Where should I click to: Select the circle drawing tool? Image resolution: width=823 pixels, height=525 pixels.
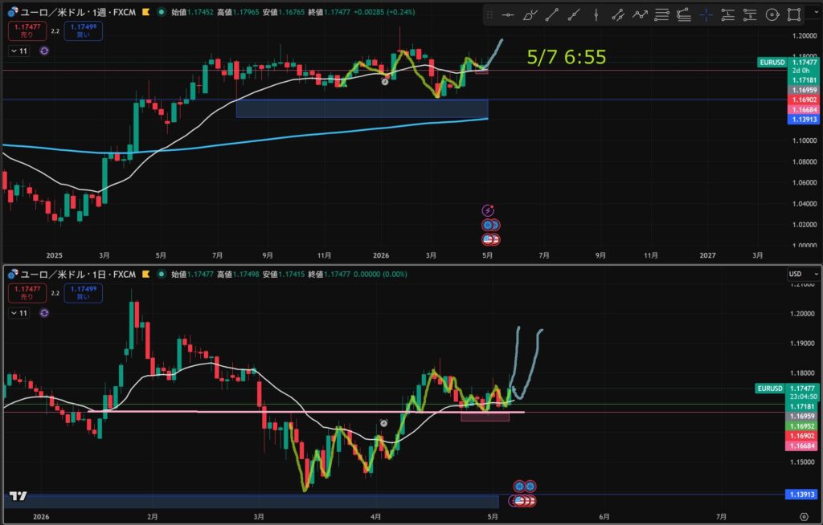[772, 15]
